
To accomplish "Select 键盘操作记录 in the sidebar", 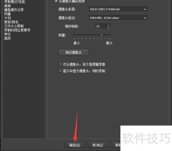I will 14,10.
